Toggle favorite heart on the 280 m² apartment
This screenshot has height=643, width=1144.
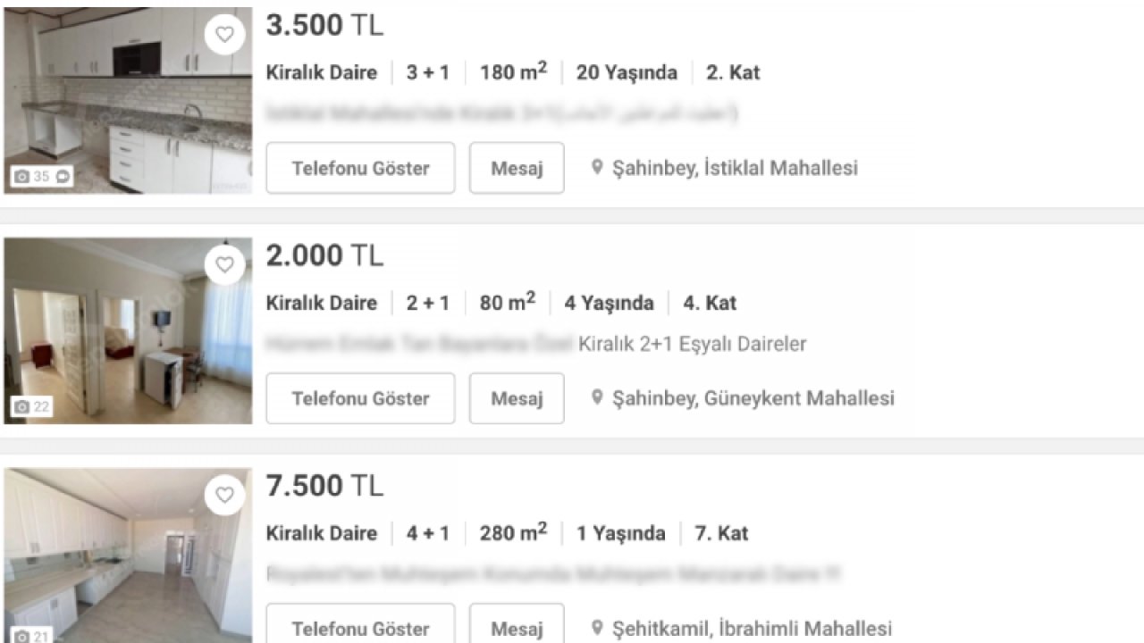[224, 495]
